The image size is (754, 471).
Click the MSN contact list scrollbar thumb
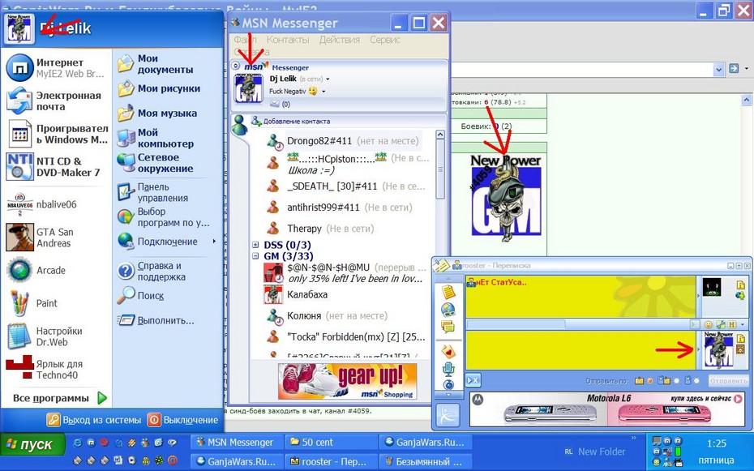440,169
